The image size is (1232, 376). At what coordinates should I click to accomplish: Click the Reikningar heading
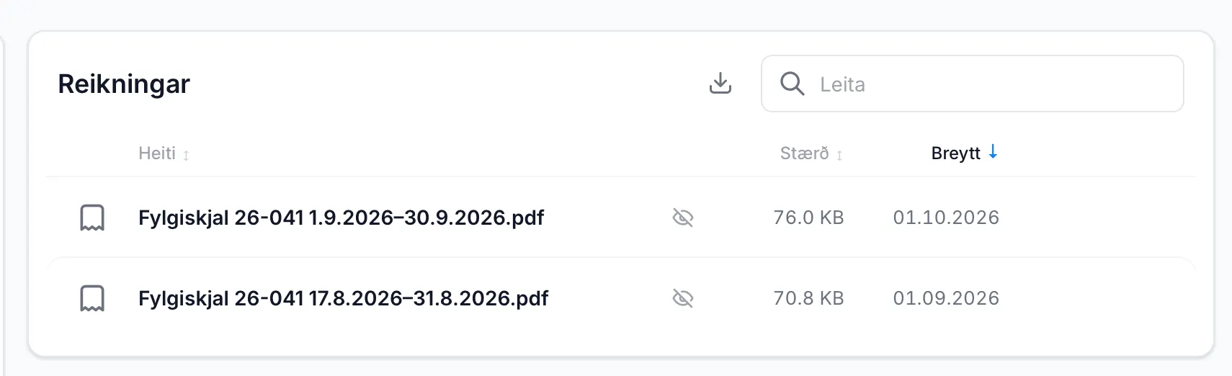pyautogui.click(x=124, y=84)
